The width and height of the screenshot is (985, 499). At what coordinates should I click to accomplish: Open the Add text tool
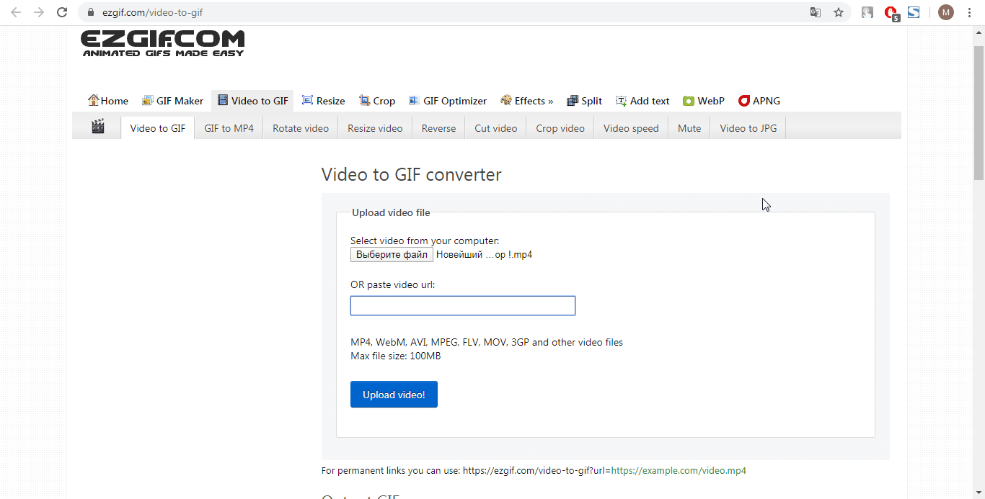click(642, 101)
